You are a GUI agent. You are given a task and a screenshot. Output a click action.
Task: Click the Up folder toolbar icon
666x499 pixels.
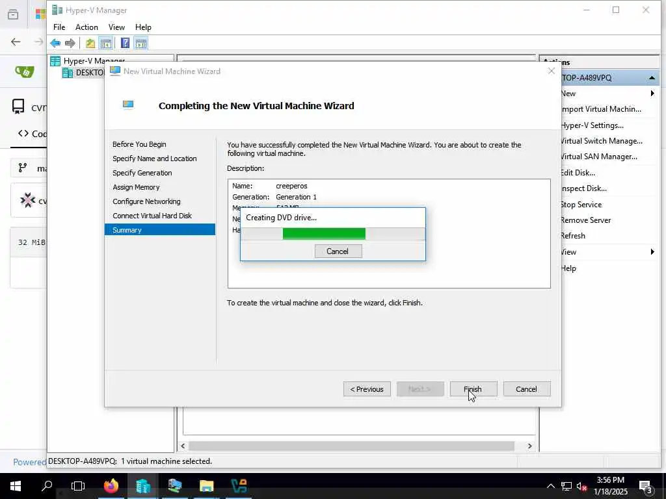[x=90, y=43]
